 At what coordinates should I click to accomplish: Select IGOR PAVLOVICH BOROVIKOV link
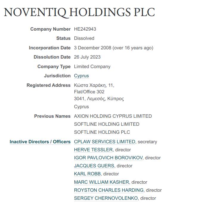(x=108, y=158)
